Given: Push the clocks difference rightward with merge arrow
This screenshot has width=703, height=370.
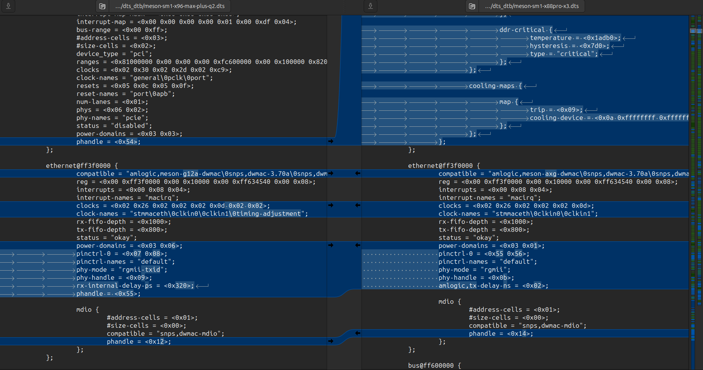Looking at the screenshot, I should click(x=331, y=206).
